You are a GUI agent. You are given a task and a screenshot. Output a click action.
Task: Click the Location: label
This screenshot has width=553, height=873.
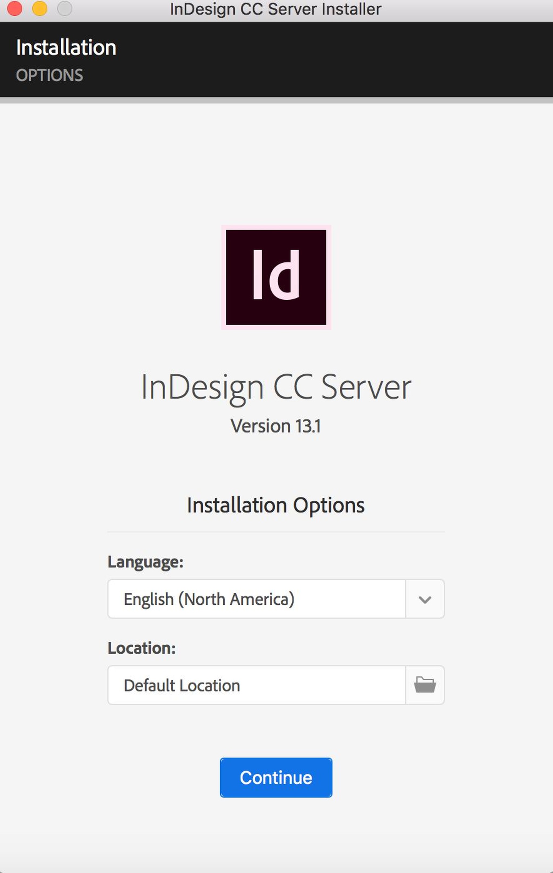coord(141,648)
